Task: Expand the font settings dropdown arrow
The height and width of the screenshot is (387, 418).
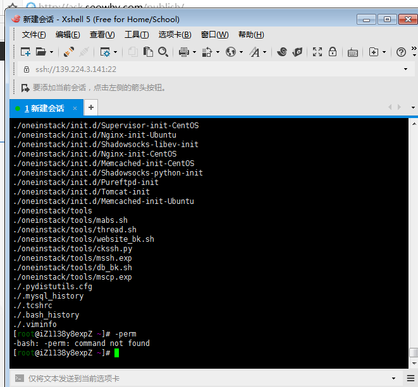Action: 264,52
